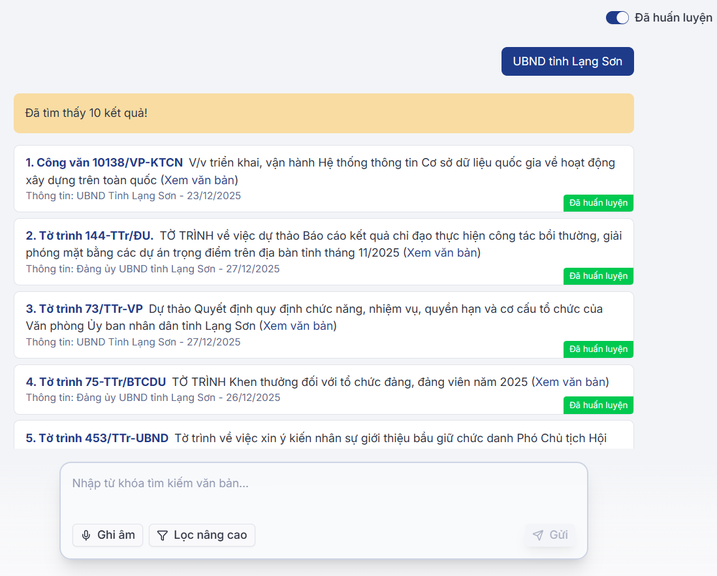Click the green badge on Tờ trình 73/TTr-VP
717x576 pixels.
tap(598, 349)
